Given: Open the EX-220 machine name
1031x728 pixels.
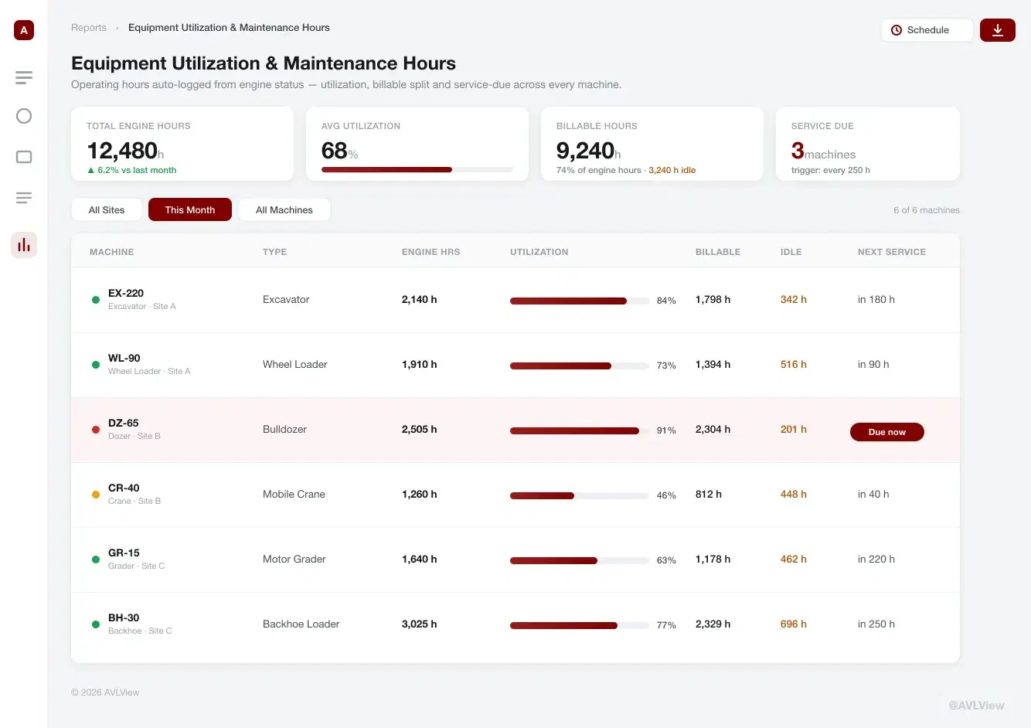Looking at the screenshot, I should click(126, 293).
